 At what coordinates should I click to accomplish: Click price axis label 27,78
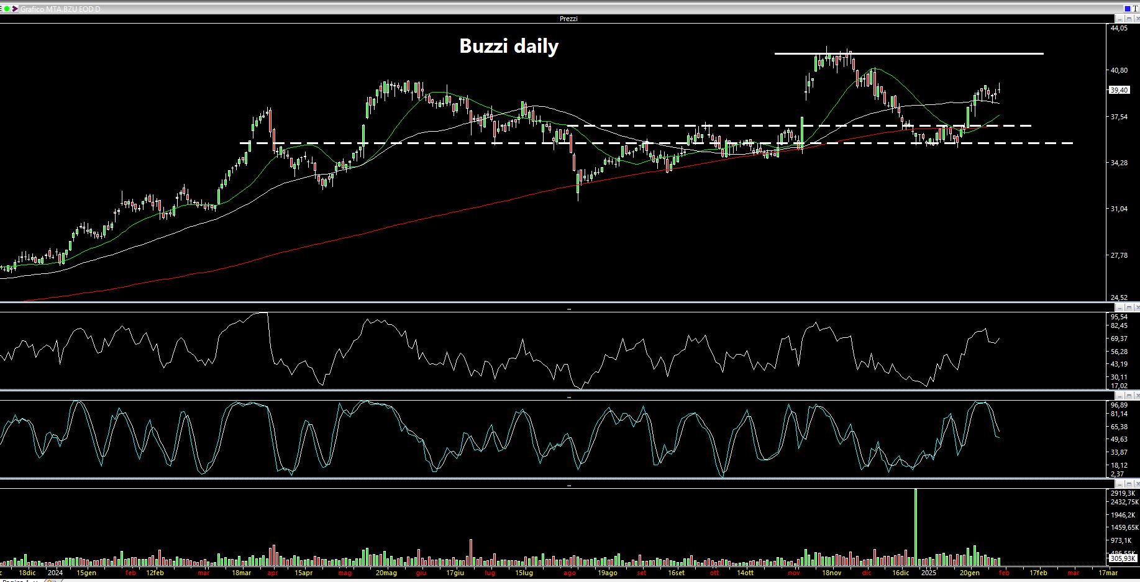coord(1119,255)
